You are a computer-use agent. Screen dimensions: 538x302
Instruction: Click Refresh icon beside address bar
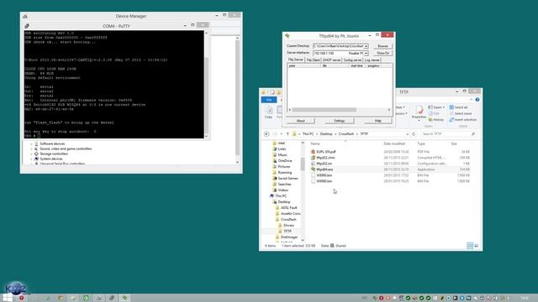(414, 134)
